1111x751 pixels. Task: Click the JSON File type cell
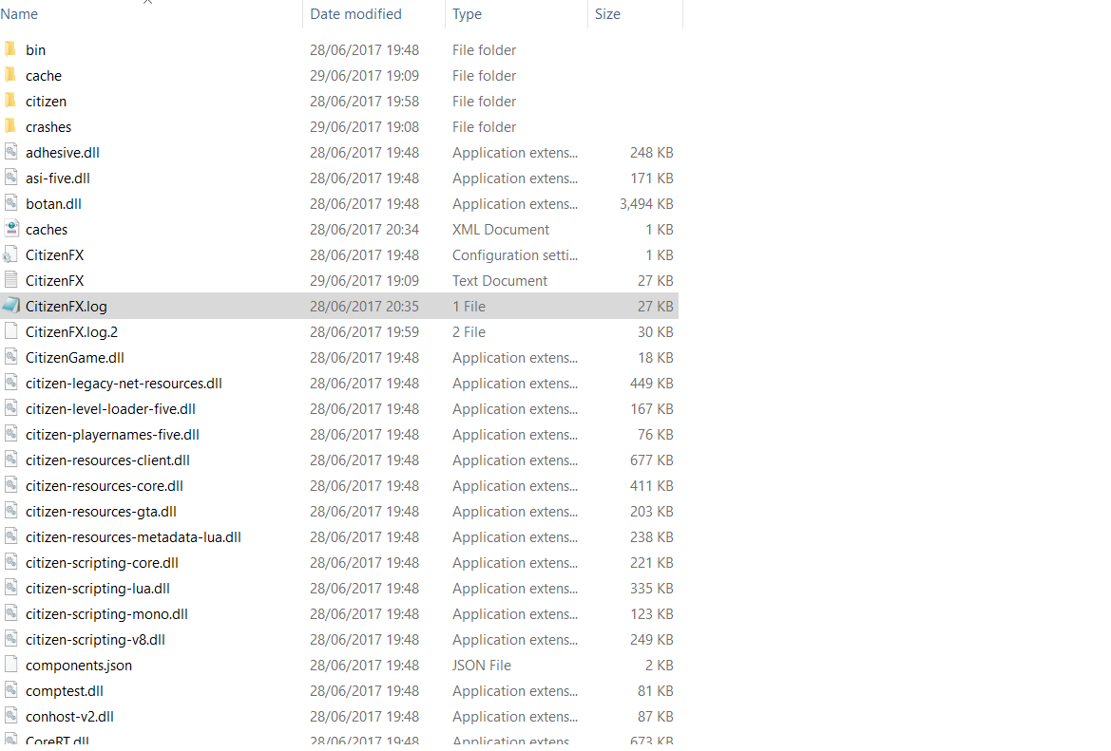tap(481, 665)
